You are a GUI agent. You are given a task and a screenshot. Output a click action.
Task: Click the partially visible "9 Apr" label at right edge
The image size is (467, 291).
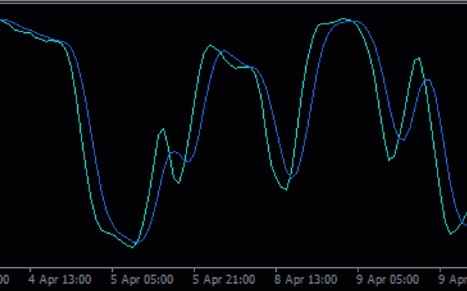pos(453,280)
